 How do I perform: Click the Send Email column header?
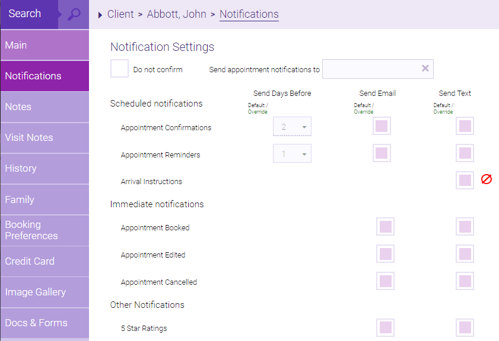pyautogui.click(x=377, y=94)
